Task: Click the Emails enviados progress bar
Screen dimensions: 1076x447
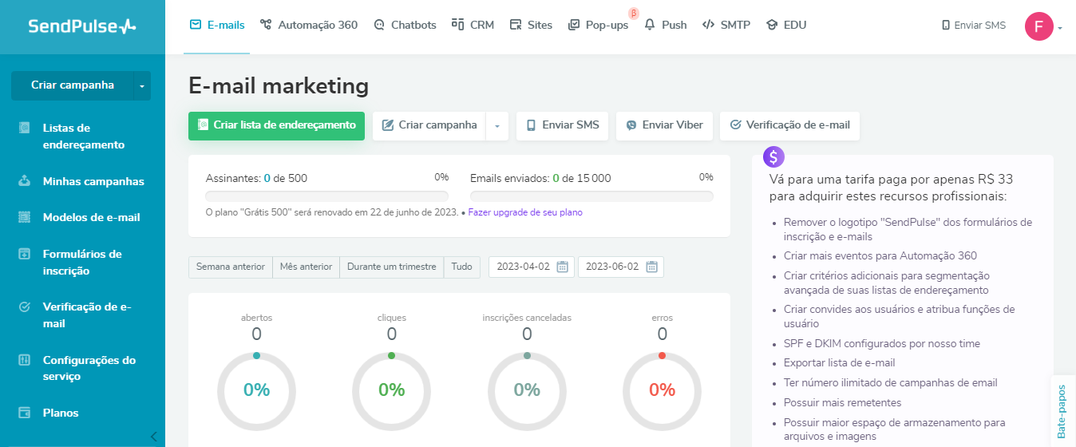Action: point(591,196)
